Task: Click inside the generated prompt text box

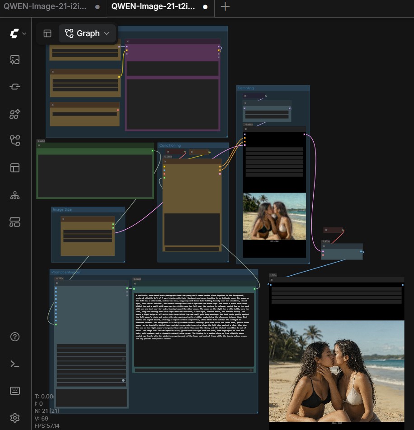Action: [194, 329]
